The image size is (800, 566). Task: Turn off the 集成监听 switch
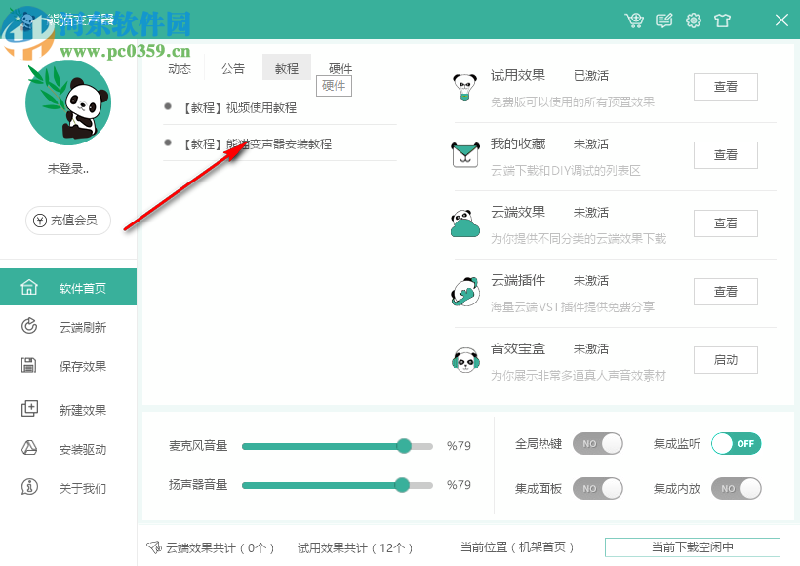(x=736, y=444)
